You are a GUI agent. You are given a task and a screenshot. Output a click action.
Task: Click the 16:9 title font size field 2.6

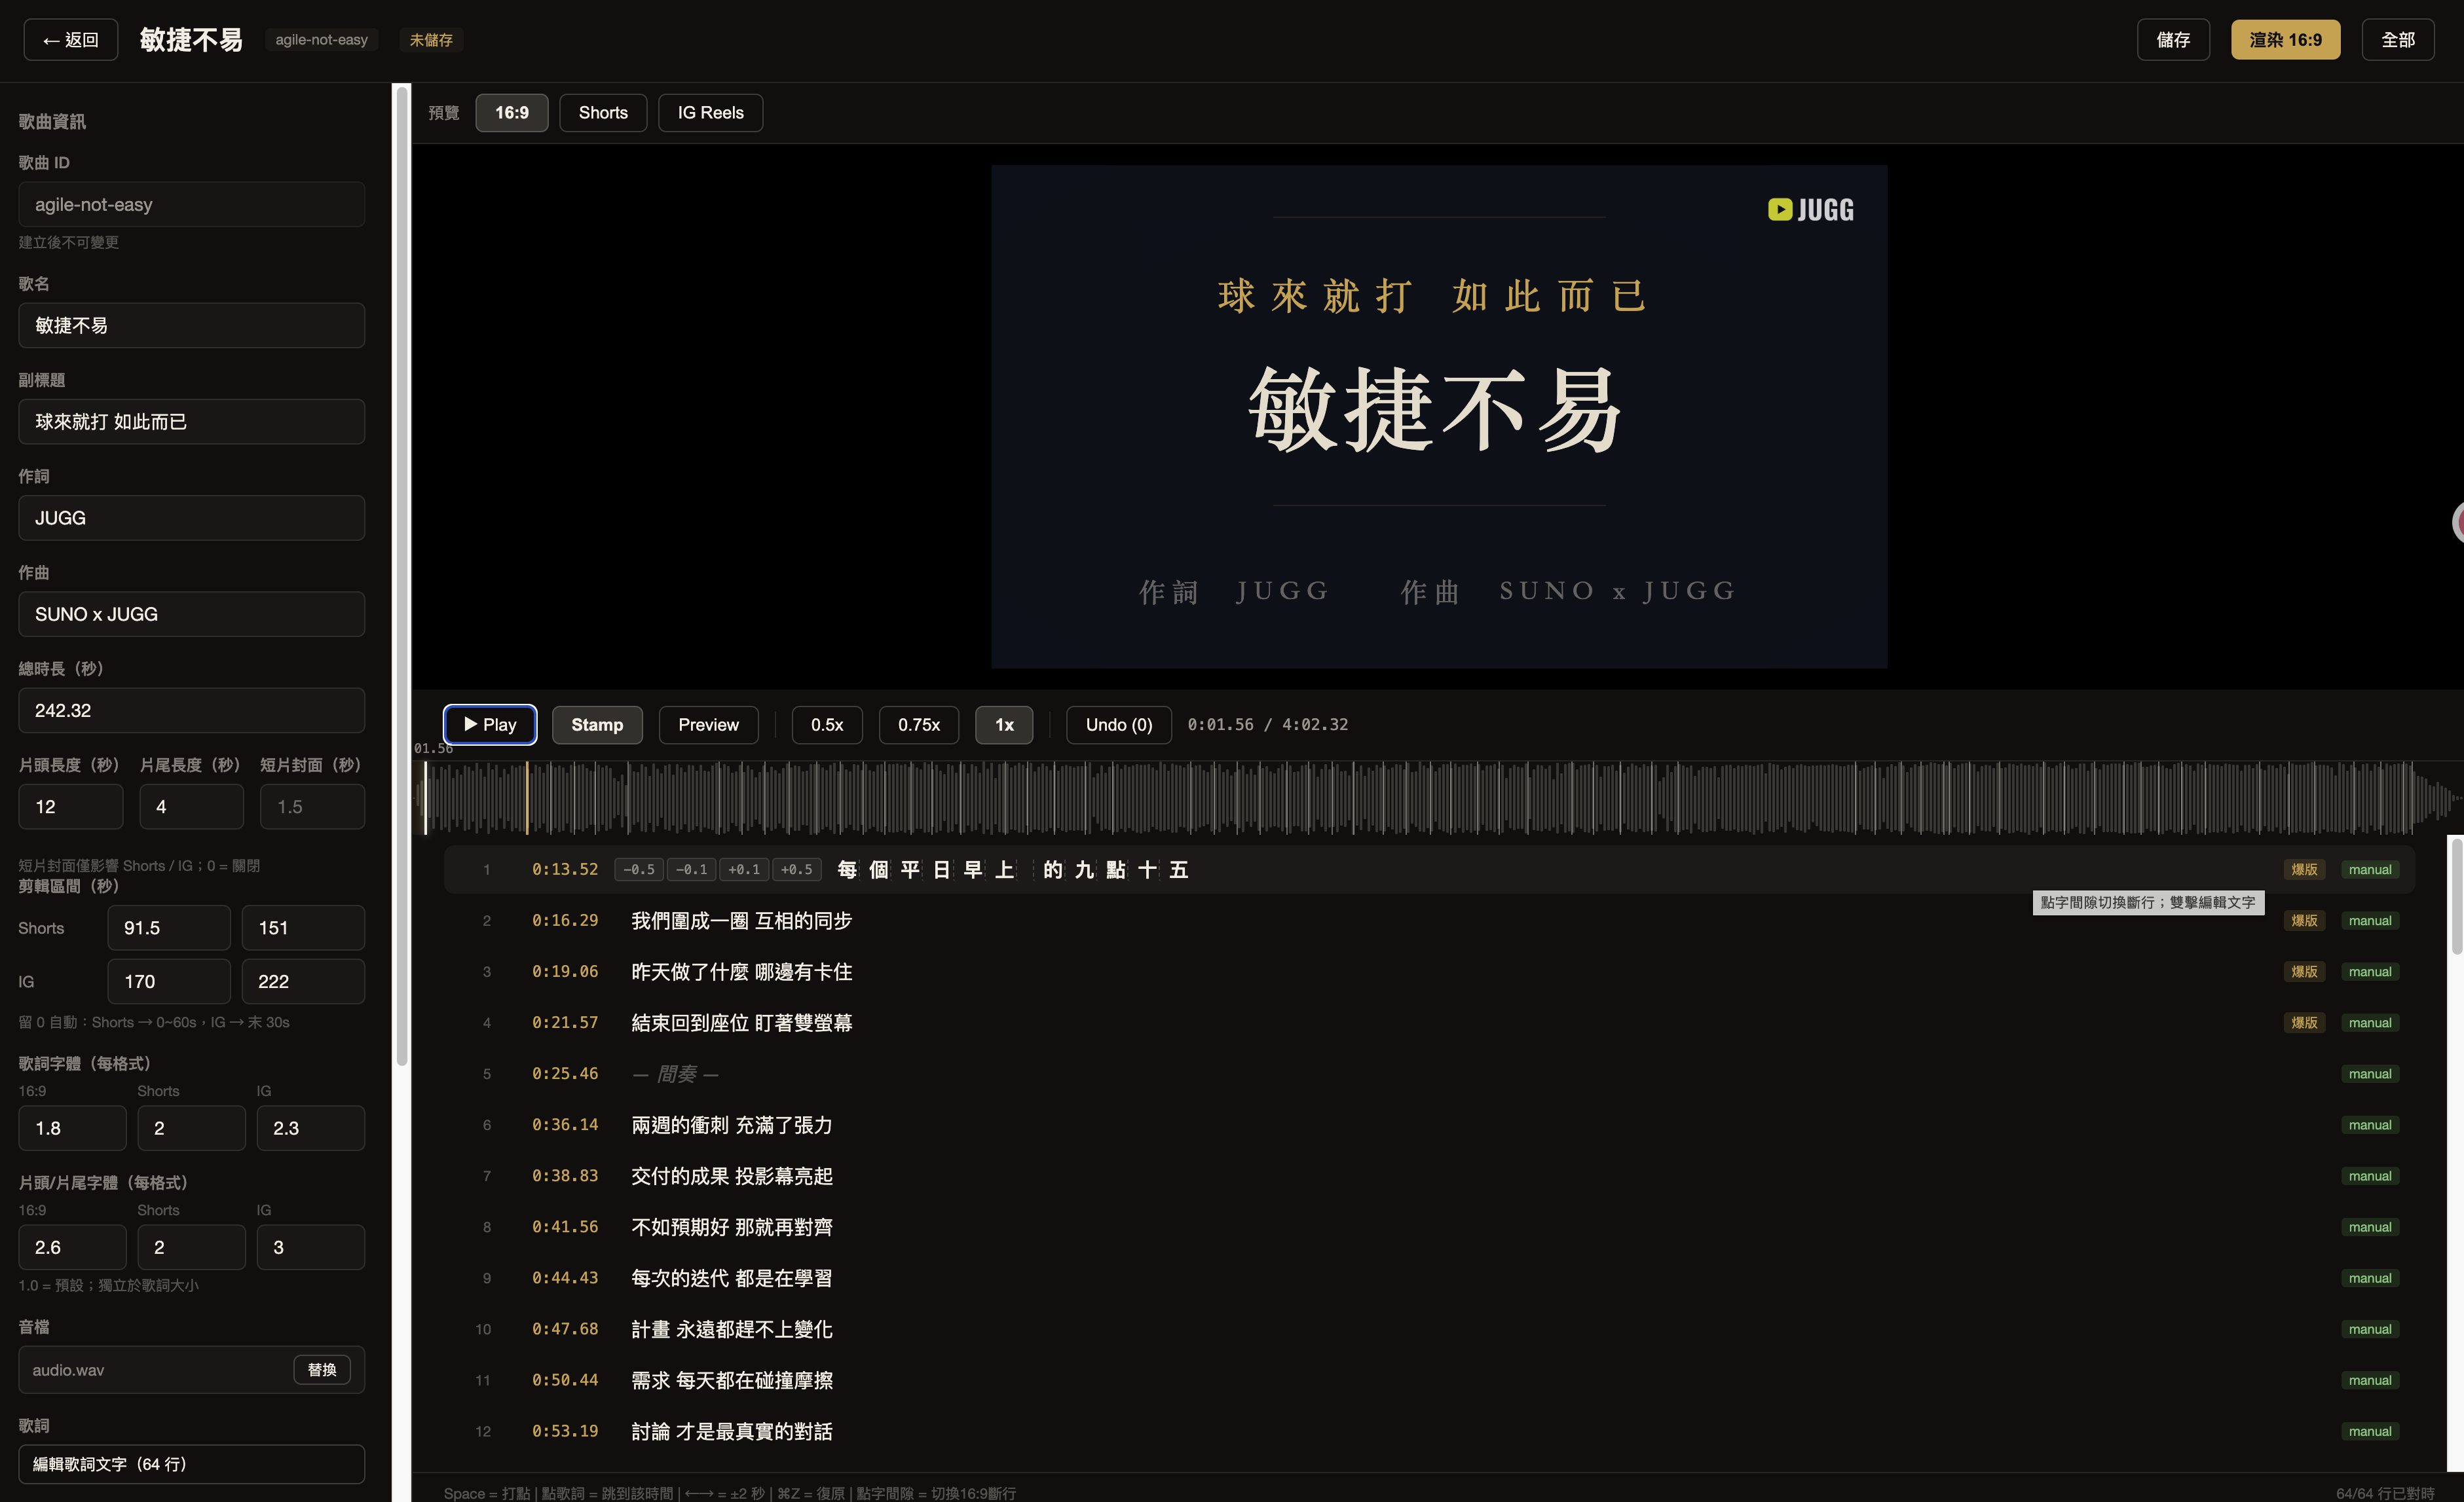point(72,1247)
